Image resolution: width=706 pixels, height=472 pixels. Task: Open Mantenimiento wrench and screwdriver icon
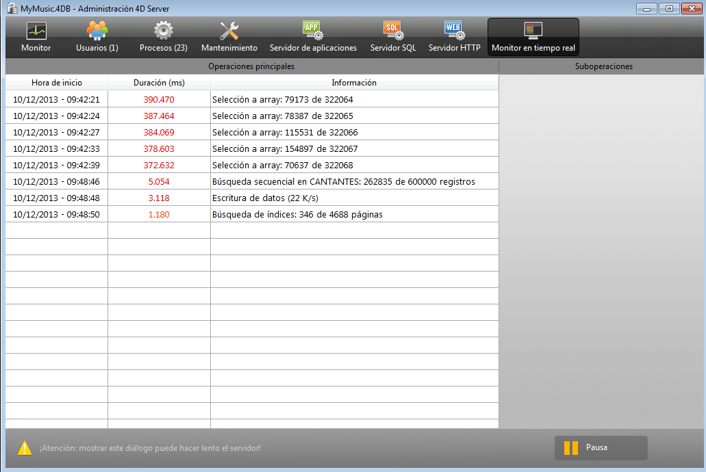click(229, 31)
